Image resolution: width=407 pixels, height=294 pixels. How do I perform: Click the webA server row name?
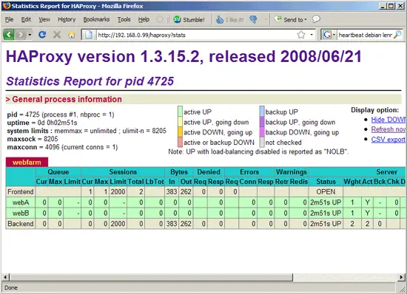click(21, 202)
